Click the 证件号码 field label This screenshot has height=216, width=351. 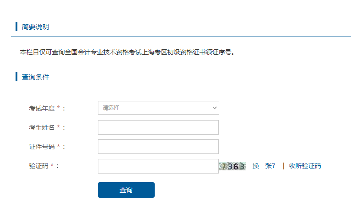click(x=42, y=147)
